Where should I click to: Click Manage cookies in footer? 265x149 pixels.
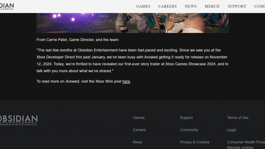pyautogui.click(x=240, y=147)
